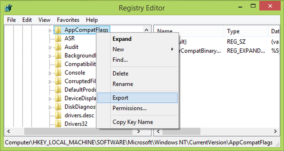Image resolution: width=284 pixels, height=151 pixels.
Task: Expand the DeviceDisplay key tree arrow
Action: tap(50, 99)
